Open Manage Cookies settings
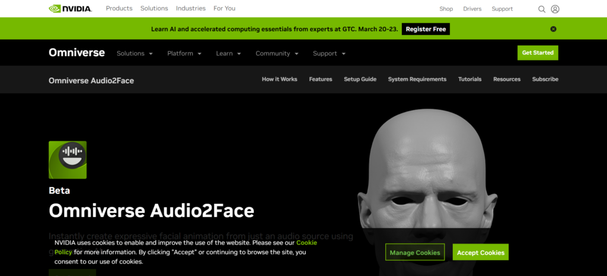607x276 pixels. [415, 252]
